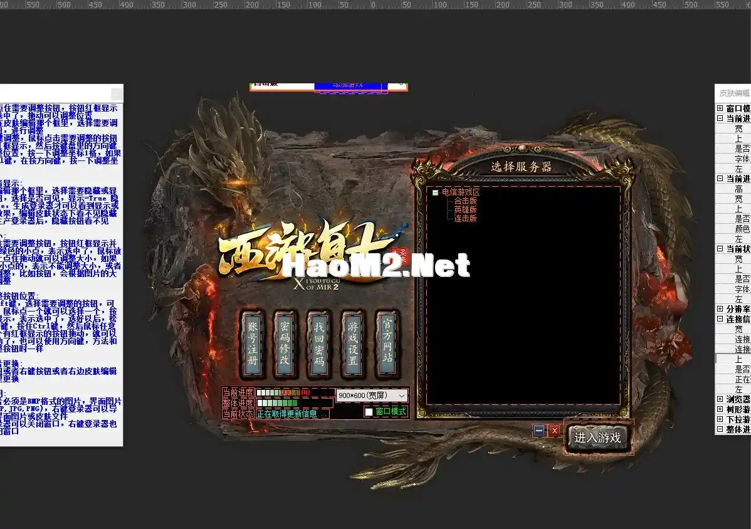Click the 找回密码 recover password button
The height and width of the screenshot is (529, 751).
pyautogui.click(x=319, y=344)
